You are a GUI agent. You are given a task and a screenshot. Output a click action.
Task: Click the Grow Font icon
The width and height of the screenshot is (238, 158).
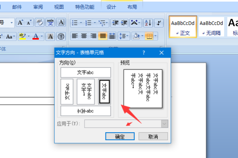click(x=21, y=23)
